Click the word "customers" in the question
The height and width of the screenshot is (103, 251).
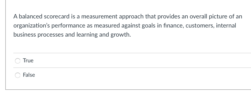[200, 25]
